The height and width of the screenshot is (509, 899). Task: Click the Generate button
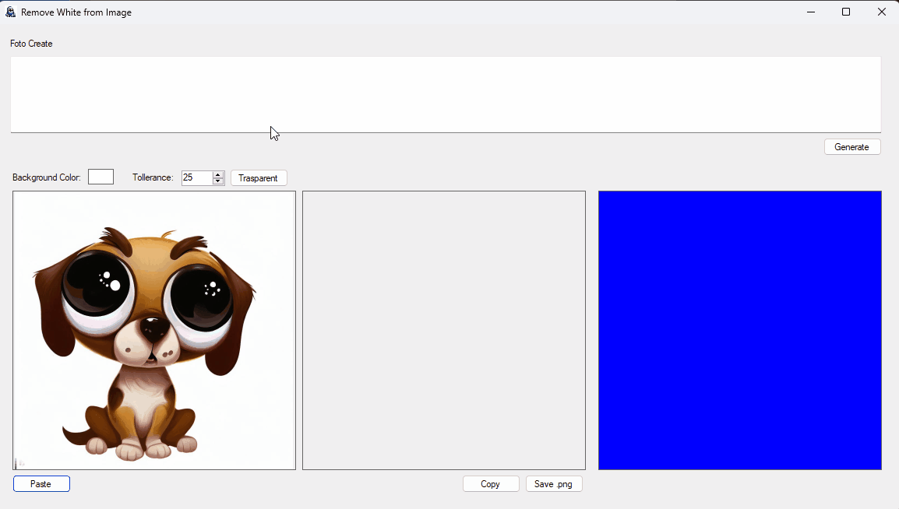852,147
